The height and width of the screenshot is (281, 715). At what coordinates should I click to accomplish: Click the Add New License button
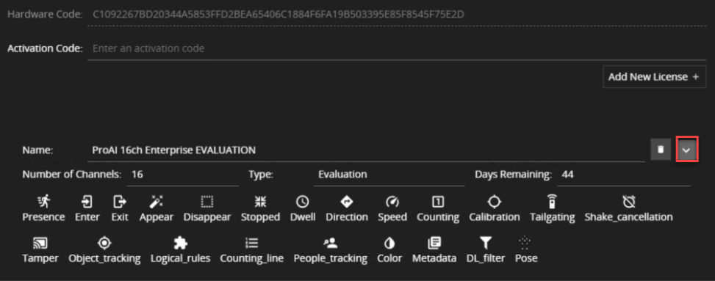[654, 77]
